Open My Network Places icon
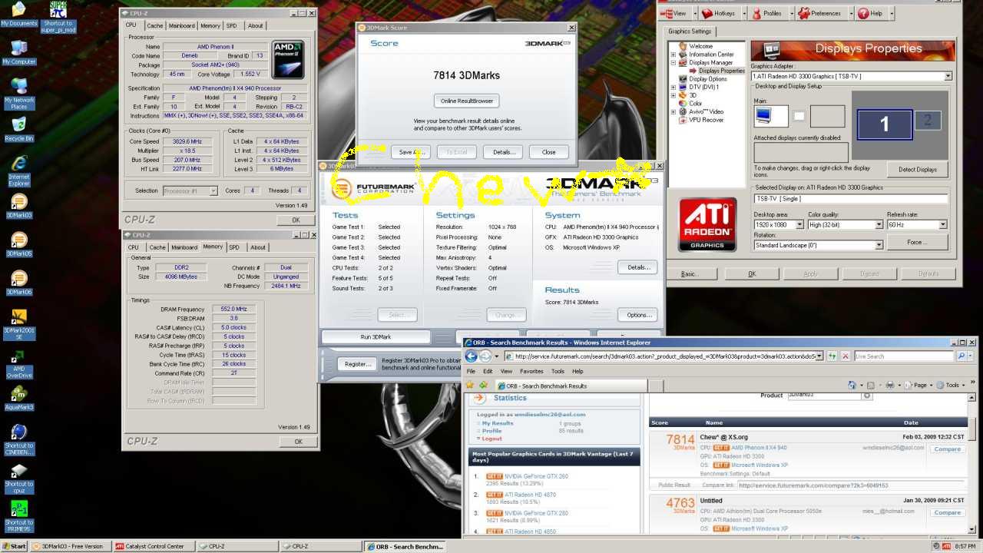 (19, 94)
